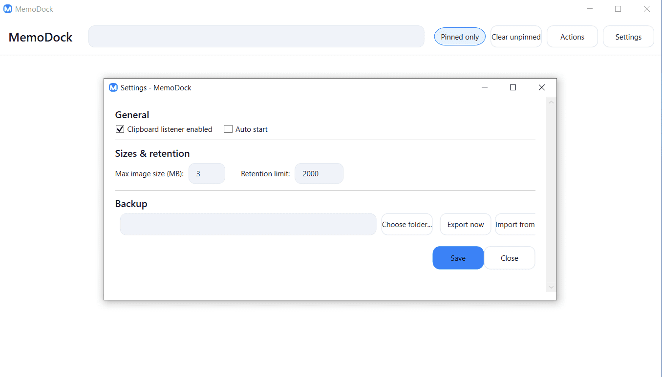Click Export now in Backup section
The image size is (662, 377).
pos(465,224)
